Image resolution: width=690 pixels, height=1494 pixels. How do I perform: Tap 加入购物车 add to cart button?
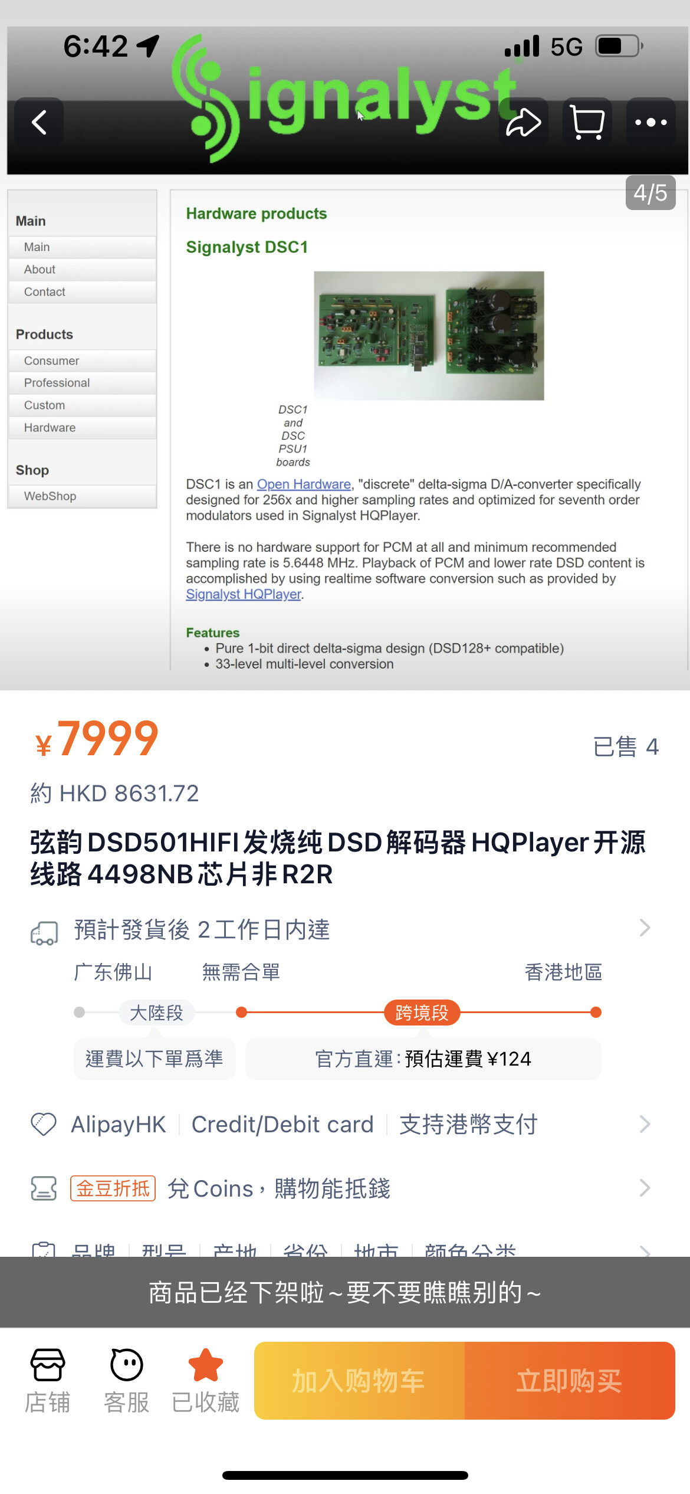359,1381
